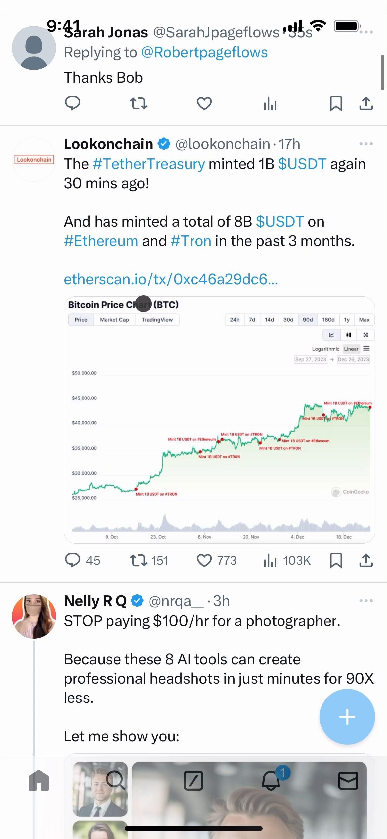The height and width of the screenshot is (839, 387).
Task: Open Direct Messages envelope icon
Action: click(348, 780)
